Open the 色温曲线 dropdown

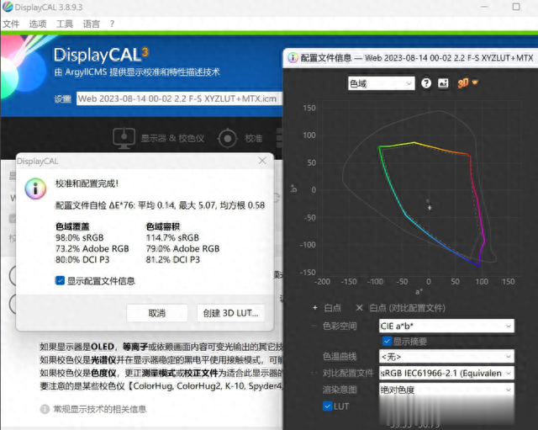point(446,357)
